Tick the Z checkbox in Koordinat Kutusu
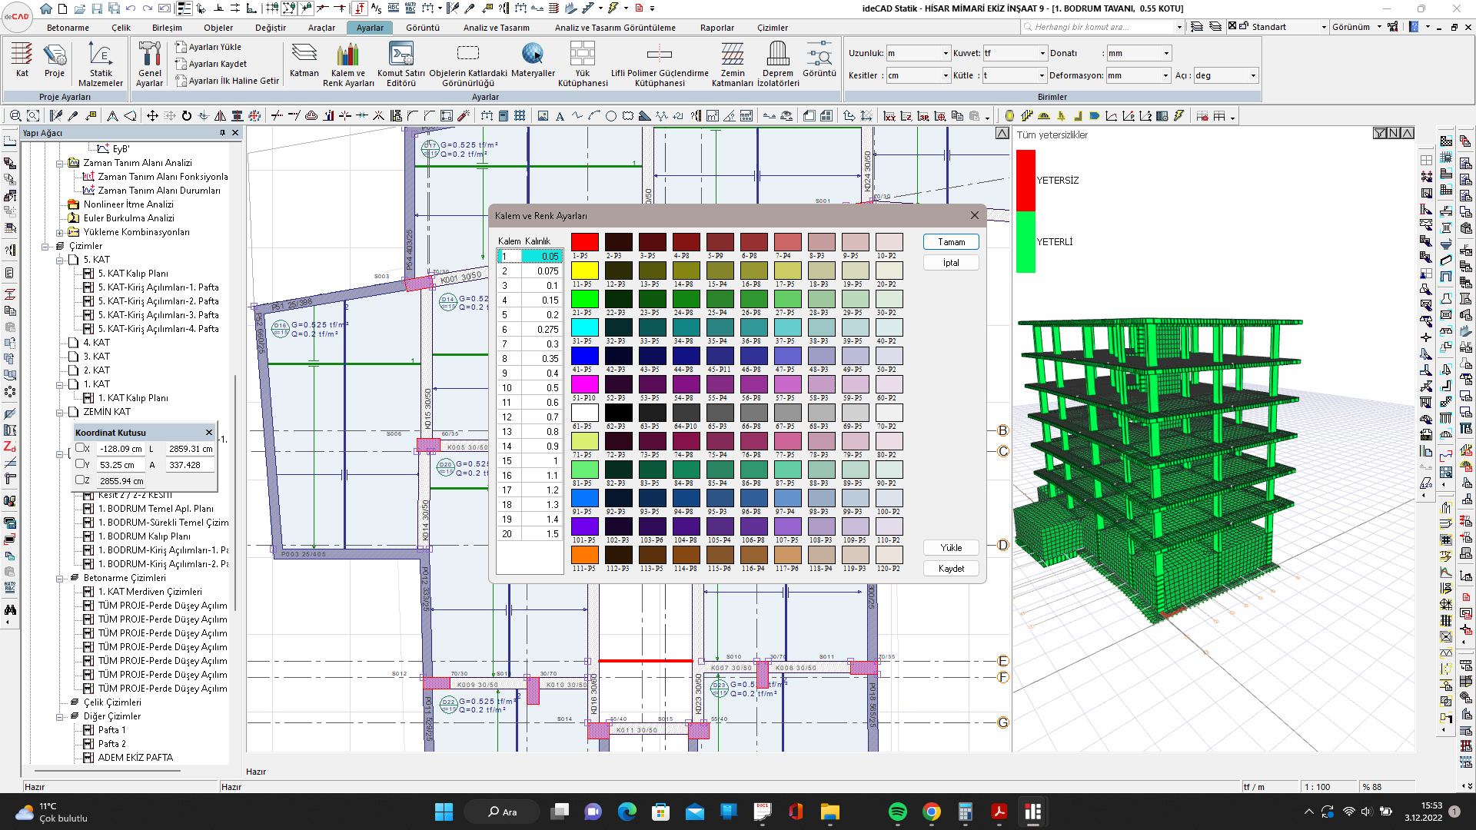1476x830 pixels. pyautogui.click(x=80, y=480)
